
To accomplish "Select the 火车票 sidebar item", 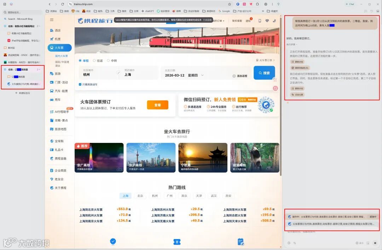I will 60,48.
